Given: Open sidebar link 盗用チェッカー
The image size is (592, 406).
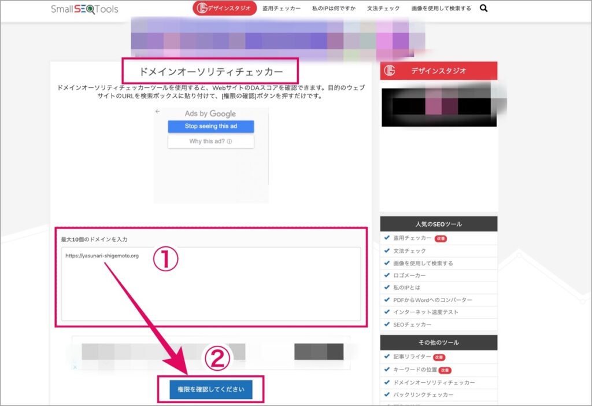Looking at the screenshot, I should click(412, 238).
